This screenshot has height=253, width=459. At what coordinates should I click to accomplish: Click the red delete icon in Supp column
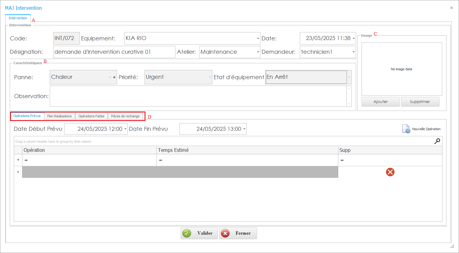(390, 172)
